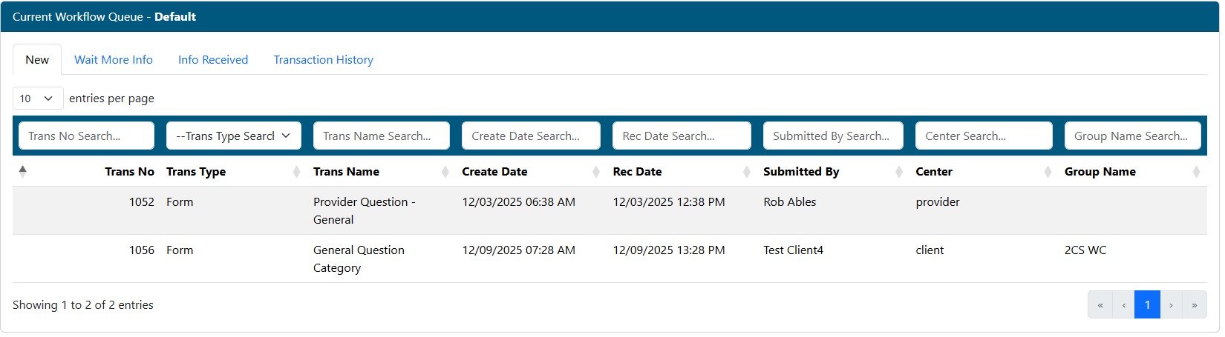Click sort icon on Trans Type column
This screenshot has width=1225, height=337.
coord(297,172)
